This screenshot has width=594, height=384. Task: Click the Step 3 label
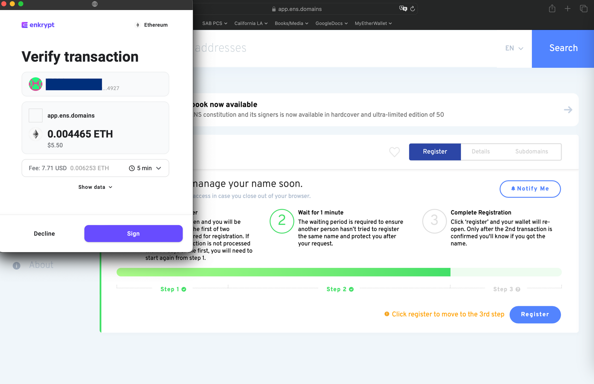503,289
